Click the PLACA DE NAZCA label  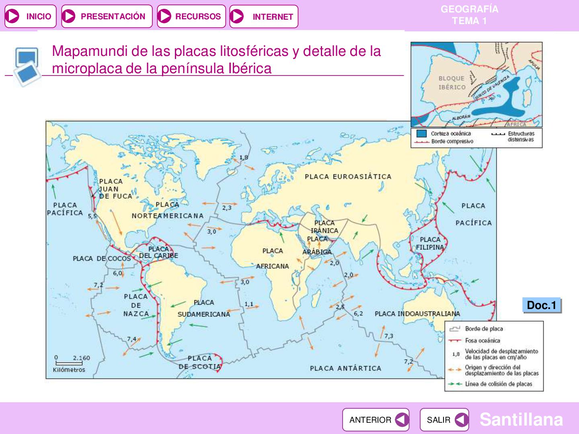[136, 305]
